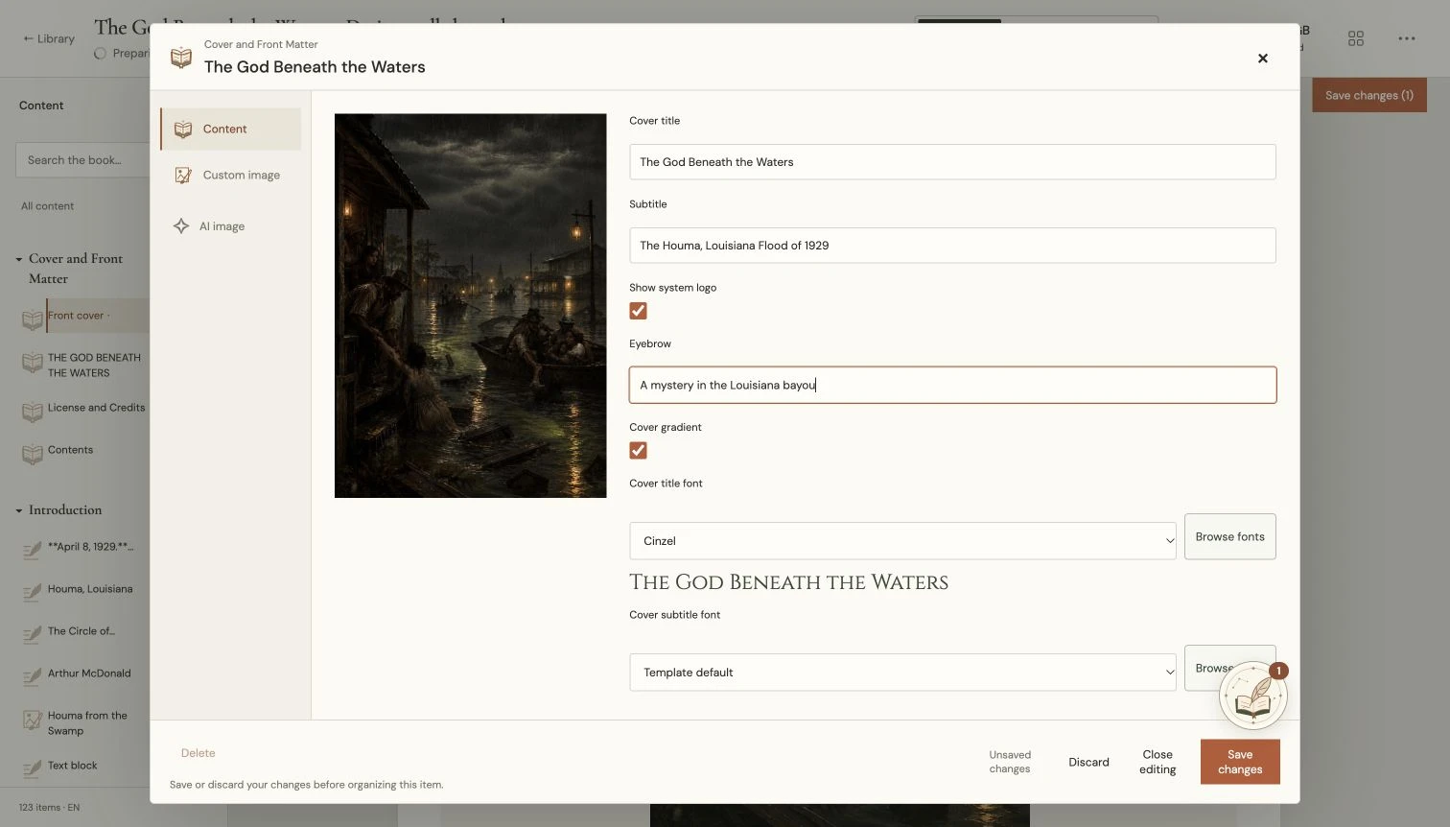Discard the unsaved changes

click(1088, 762)
